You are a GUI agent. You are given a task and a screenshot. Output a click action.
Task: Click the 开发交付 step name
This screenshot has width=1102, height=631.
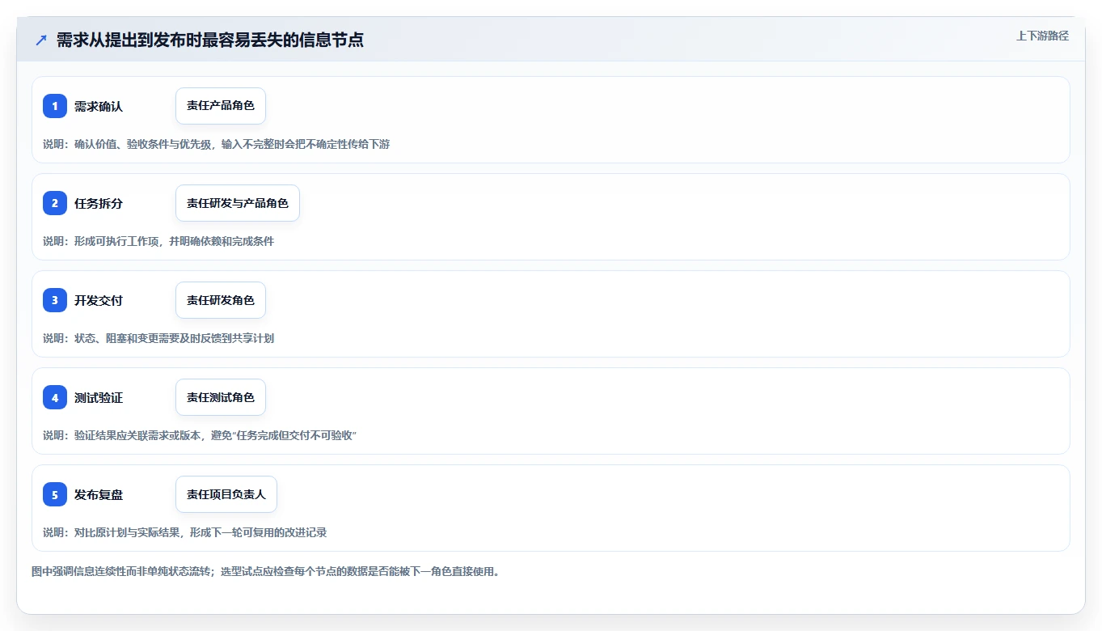tap(99, 300)
